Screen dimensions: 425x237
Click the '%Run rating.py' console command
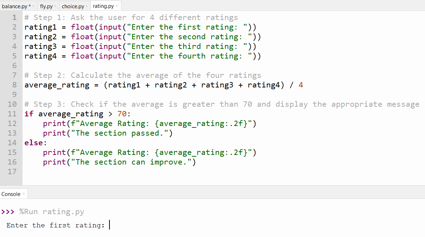pyautogui.click(x=52, y=212)
